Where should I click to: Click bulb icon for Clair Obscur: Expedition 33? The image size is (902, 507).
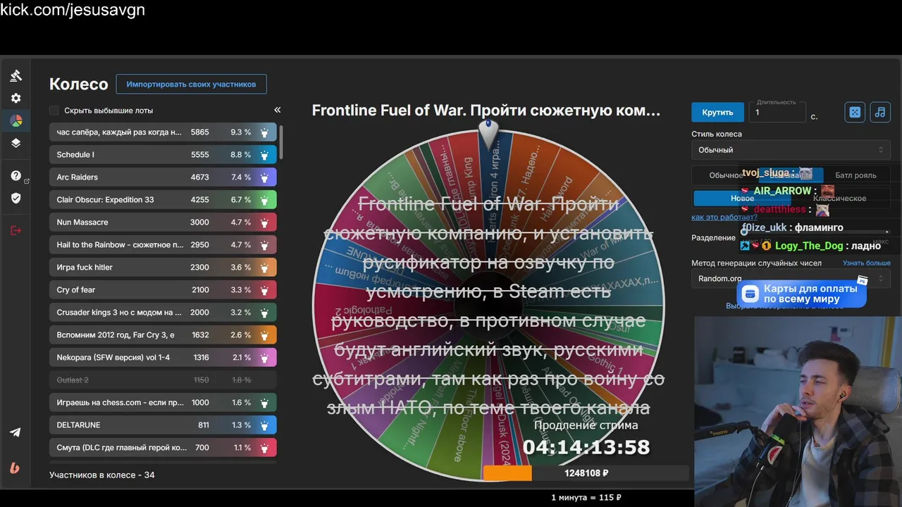tap(264, 200)
